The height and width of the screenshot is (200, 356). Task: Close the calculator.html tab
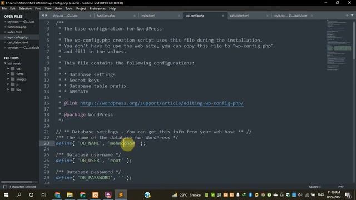coord(267,16)
